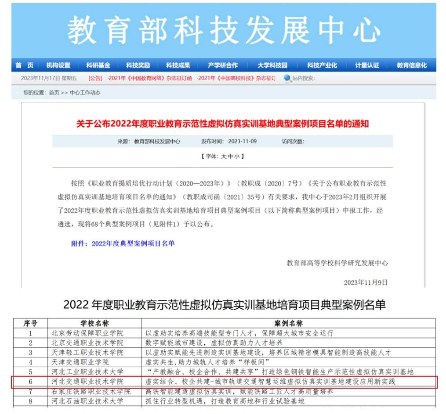Screen dimensions: 446x414
Task: Click the date 2023年11月17日 星期五
Action: (49, 79)
